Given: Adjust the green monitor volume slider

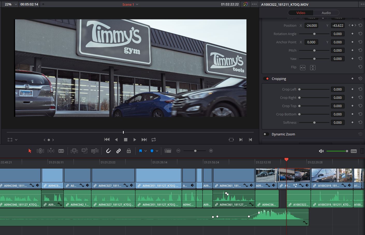Looking at the screenshot, I should [337, 151].
